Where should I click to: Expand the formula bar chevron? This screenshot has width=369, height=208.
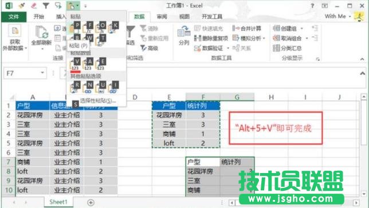click(x=362, y=73)
